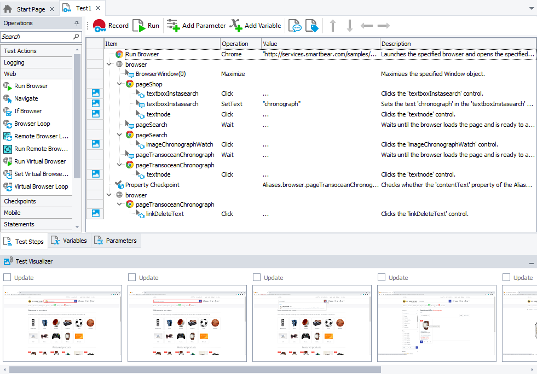Enable the Update checkbox on fourth thumbnail
This screenshot has height=374, width=537.
tap(382, 278)
